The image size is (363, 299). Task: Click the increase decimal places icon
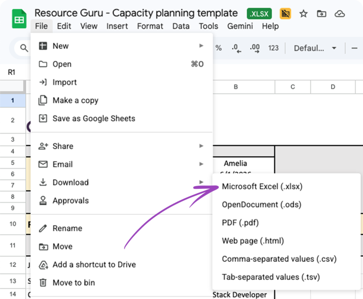pos(254,48)
